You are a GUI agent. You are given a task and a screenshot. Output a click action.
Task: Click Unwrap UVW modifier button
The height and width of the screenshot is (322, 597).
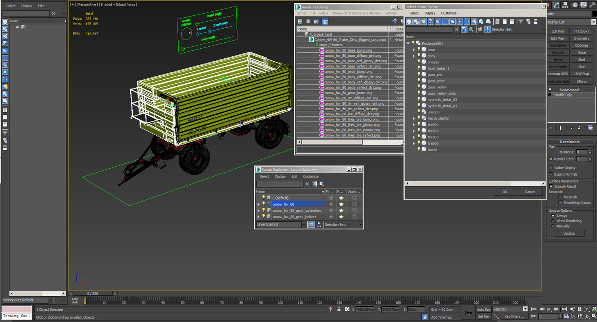click(x=558, y=74)
